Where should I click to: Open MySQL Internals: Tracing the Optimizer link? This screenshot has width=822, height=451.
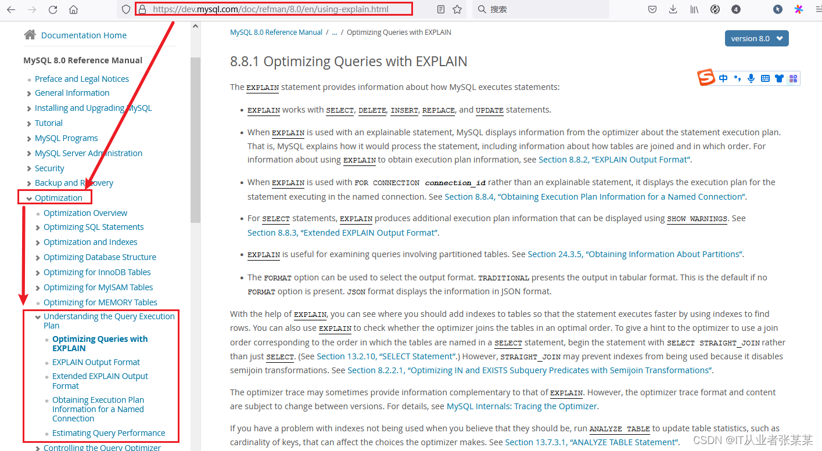tap(522, 406)
